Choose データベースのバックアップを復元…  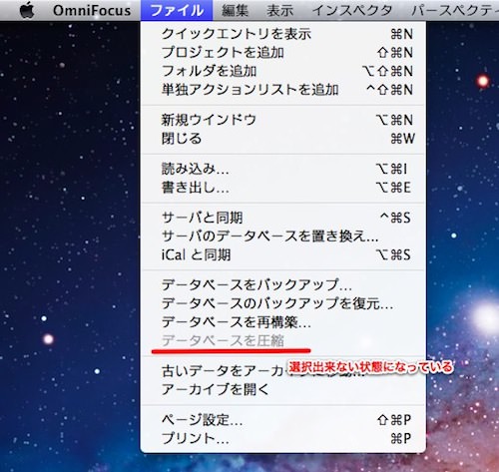(x=283, y=303)
